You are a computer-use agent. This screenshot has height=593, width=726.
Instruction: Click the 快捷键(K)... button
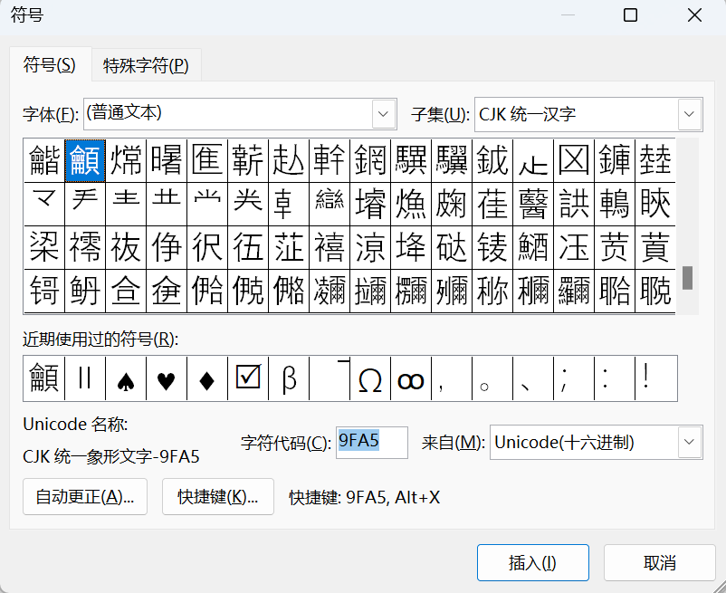[x=218, y=497]
